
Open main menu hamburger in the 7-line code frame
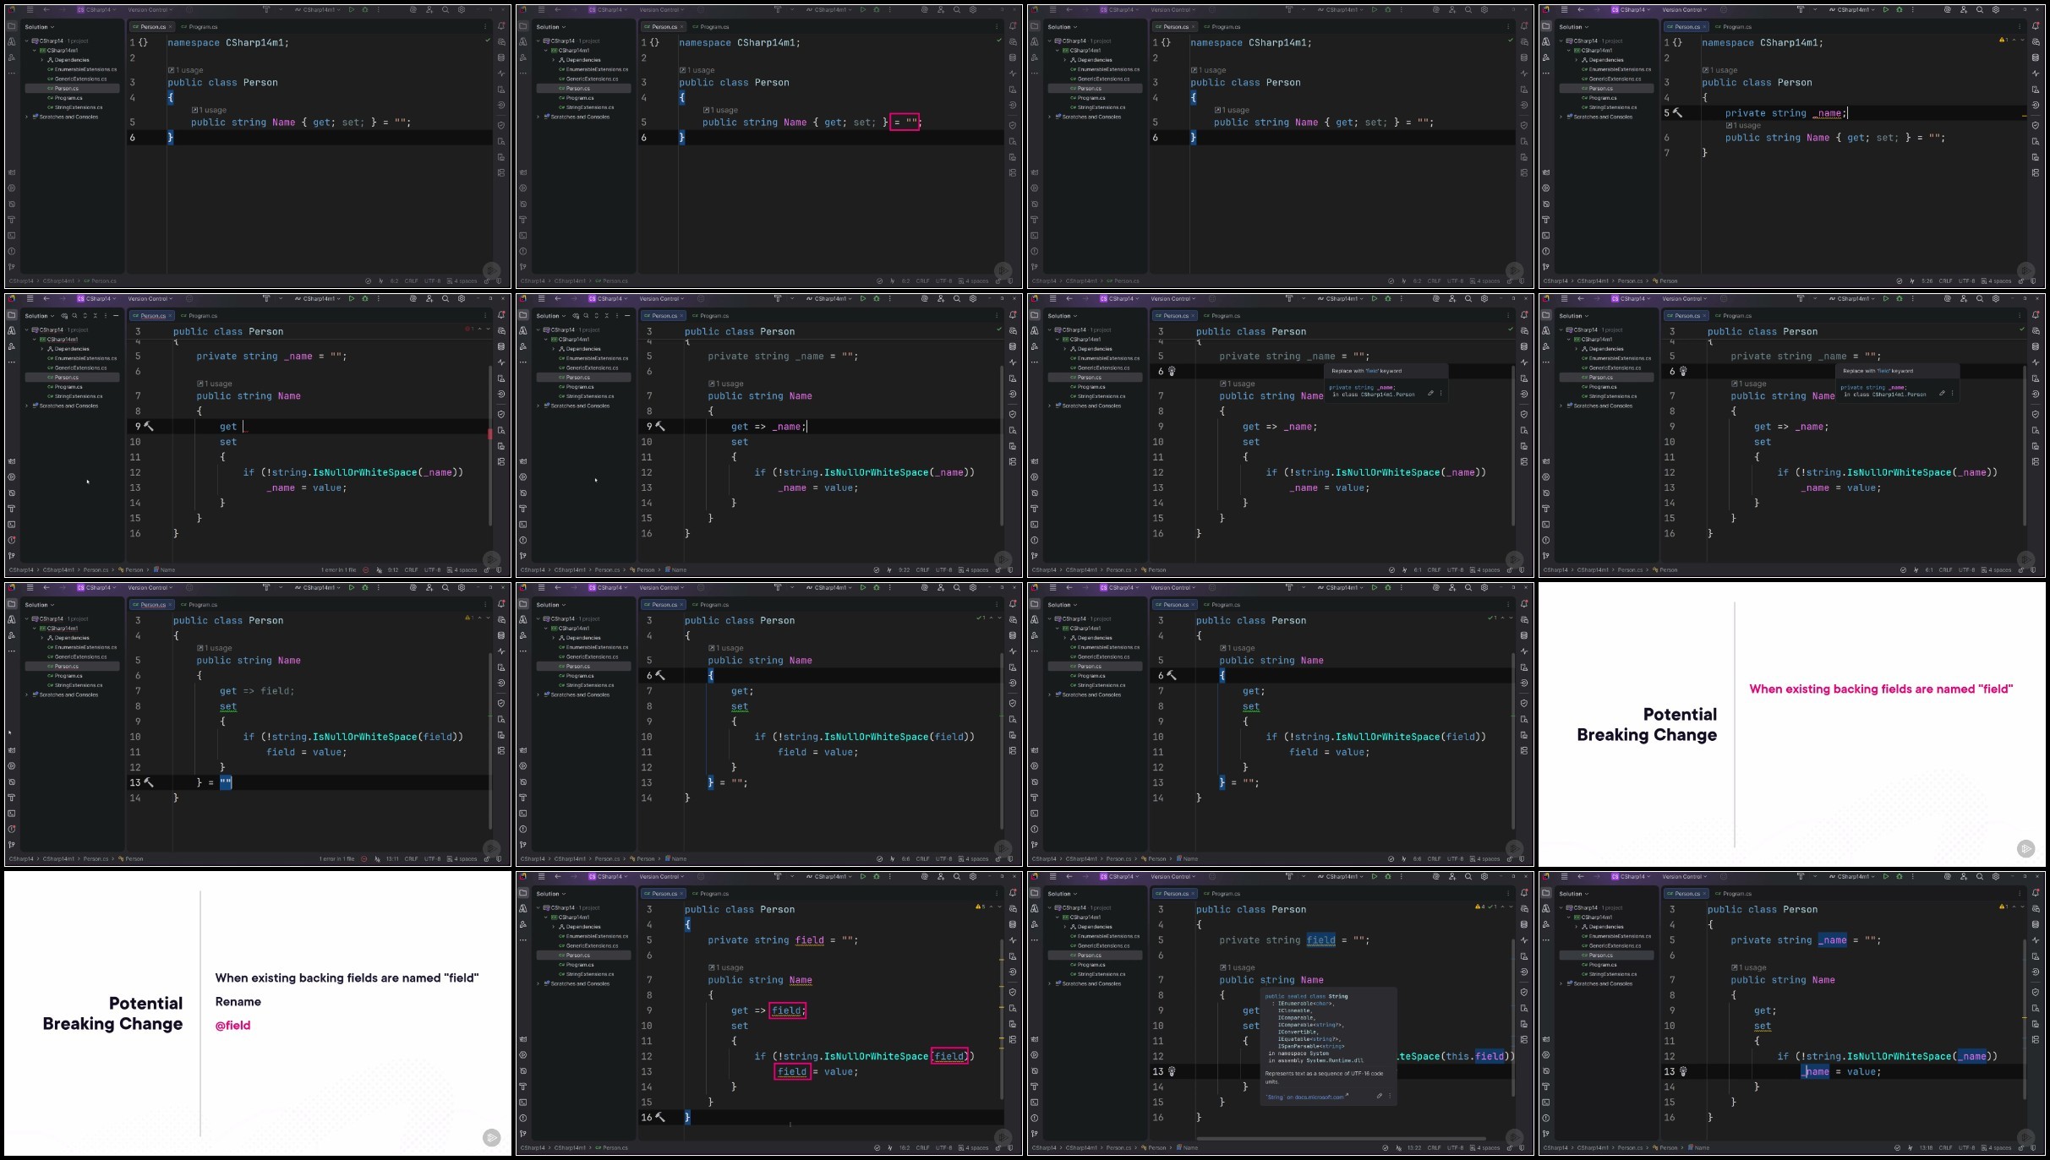(x=1564, y=10)
